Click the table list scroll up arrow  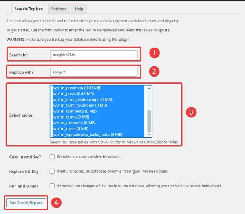tap(149, 88)
